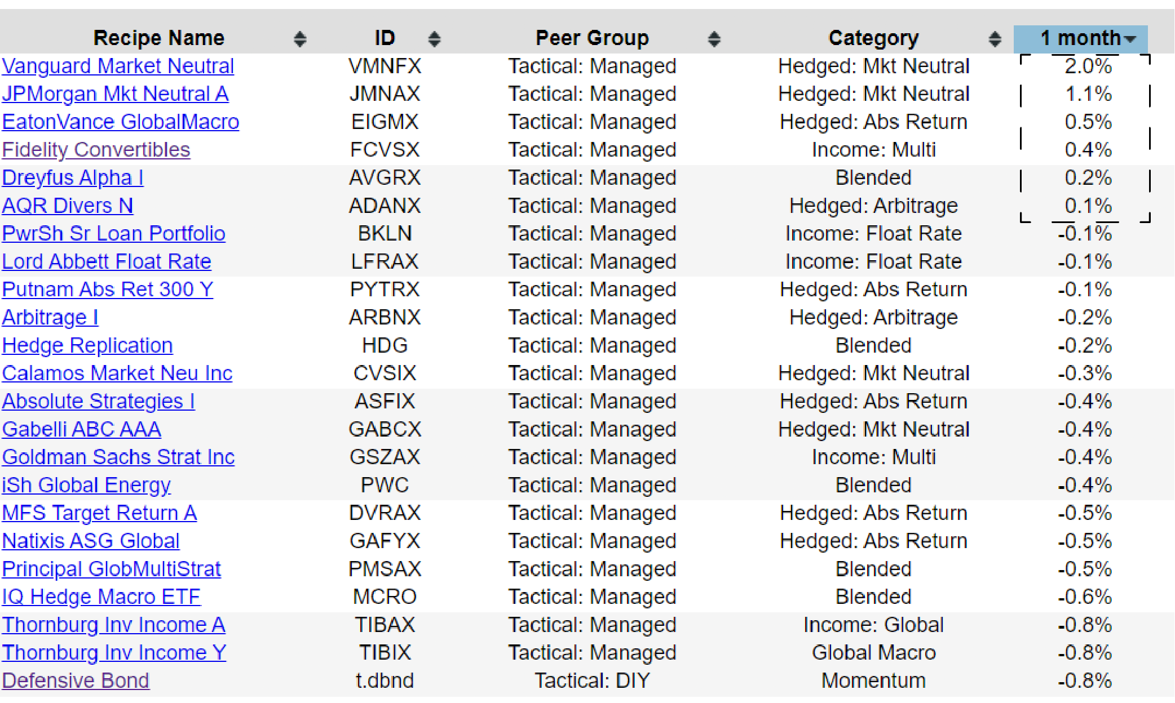Image resolution: width=1175 pixels, height=703 pixels.
Task: Click the iSh Global Energy link
Action: (86, 486)
